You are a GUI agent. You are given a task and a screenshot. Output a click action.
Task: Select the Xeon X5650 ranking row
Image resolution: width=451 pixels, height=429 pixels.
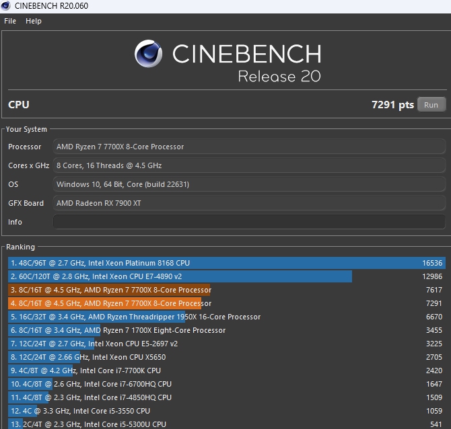[227, 357]
